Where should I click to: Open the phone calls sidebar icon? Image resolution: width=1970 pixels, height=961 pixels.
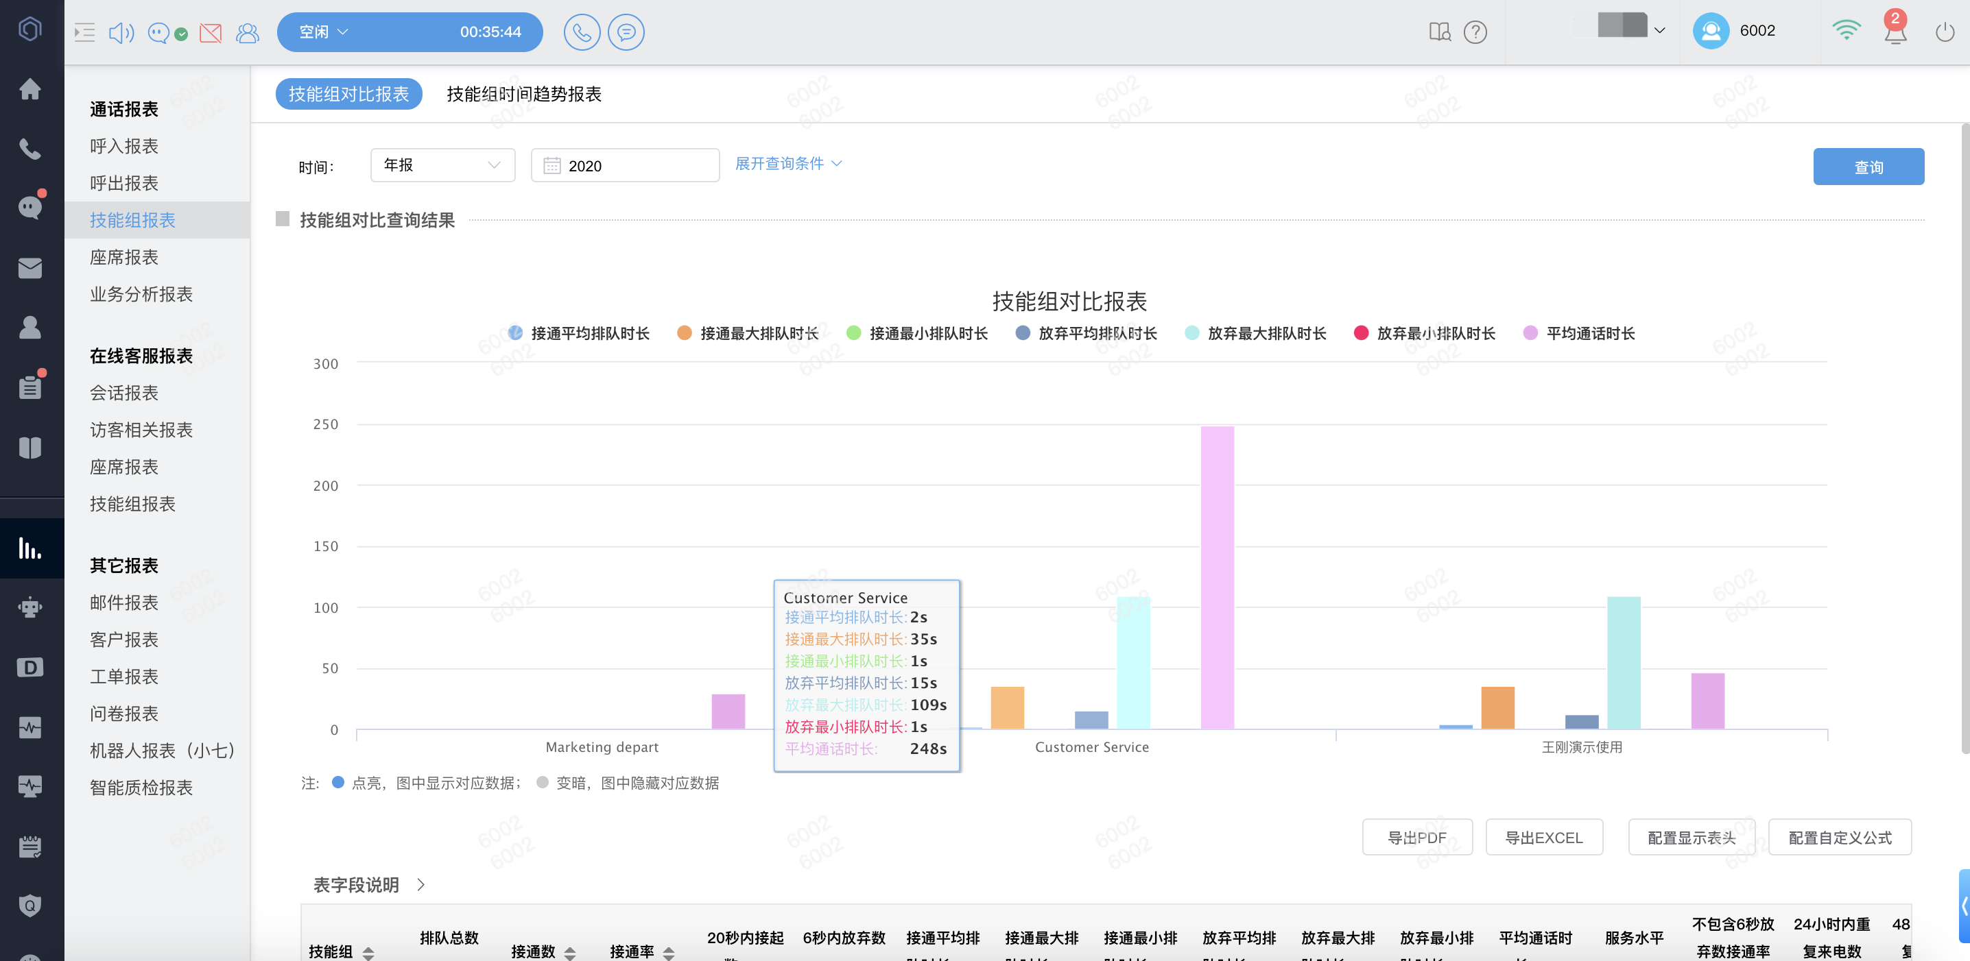click(x=29, y=149)
